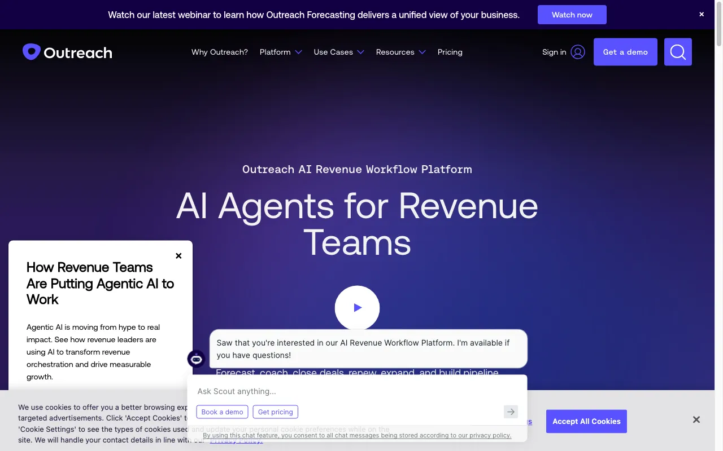This screenshot has width=723, height=451.
Task: Dismiss the cookie consent banner
Action: pos(696,419)
